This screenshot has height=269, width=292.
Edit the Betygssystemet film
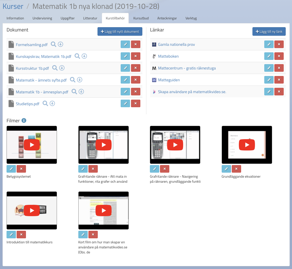click(11, 169)
